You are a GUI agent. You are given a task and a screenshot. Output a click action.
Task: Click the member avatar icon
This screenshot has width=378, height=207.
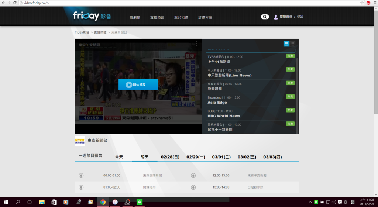(x=275, y=17)
